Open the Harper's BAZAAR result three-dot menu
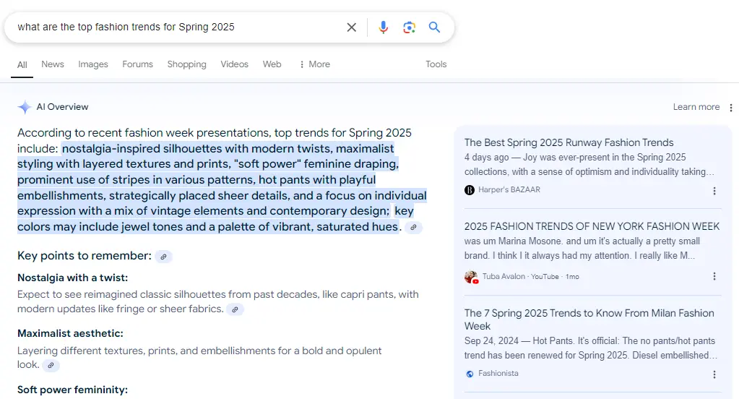 [x=714, y=191]
